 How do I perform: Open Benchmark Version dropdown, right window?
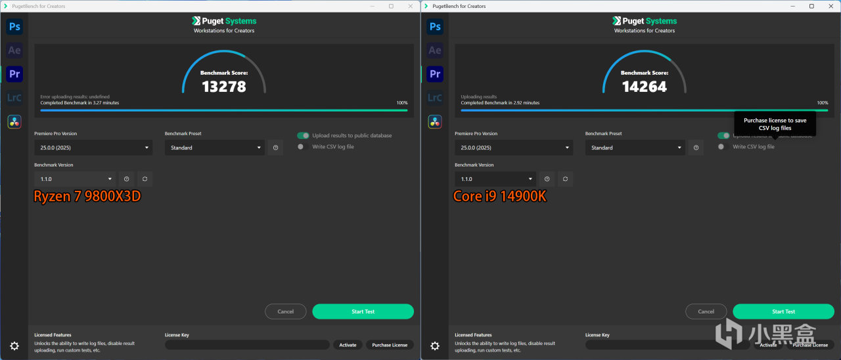496,179
